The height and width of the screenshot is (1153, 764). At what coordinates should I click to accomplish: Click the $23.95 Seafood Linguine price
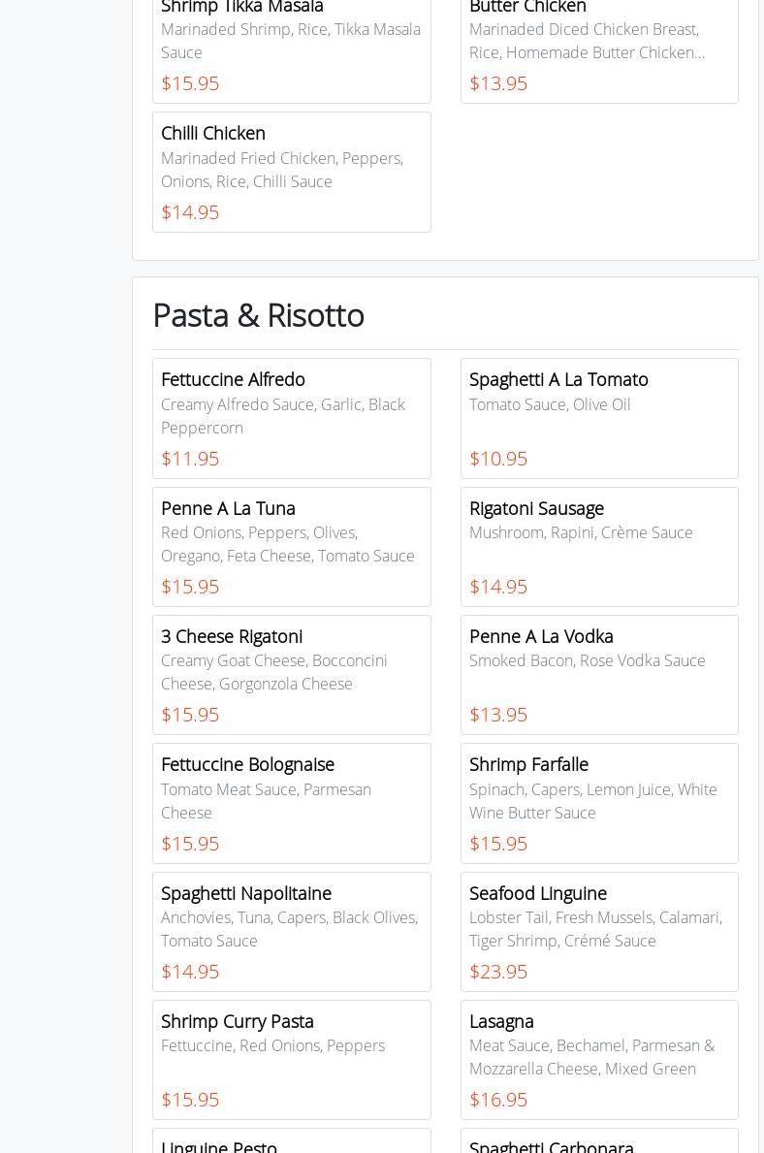point(498,972)
